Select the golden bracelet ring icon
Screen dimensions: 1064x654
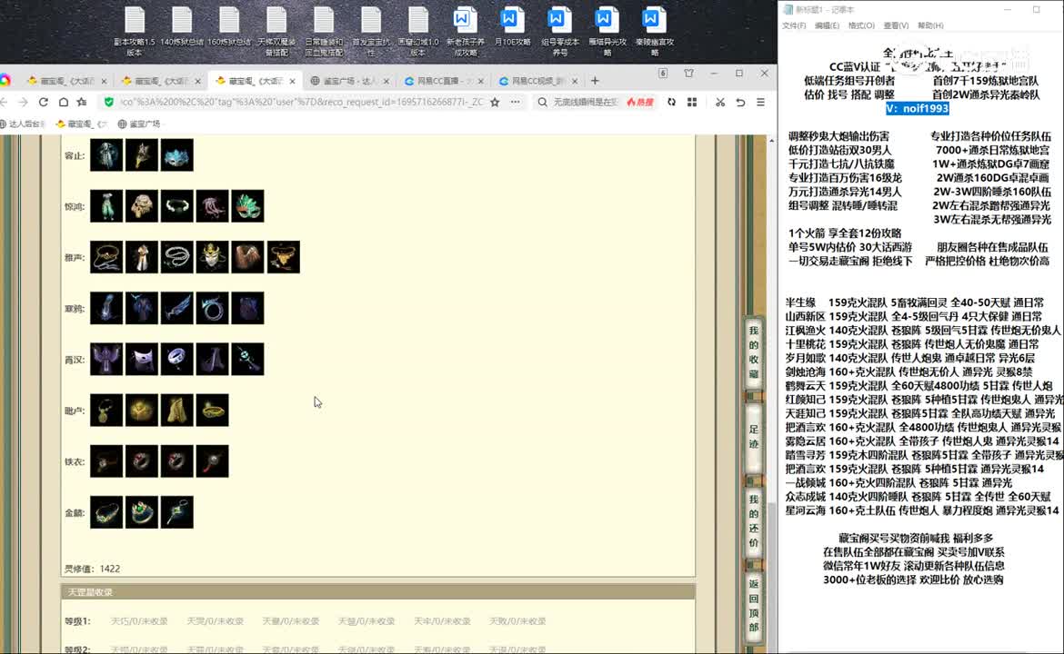213,410
